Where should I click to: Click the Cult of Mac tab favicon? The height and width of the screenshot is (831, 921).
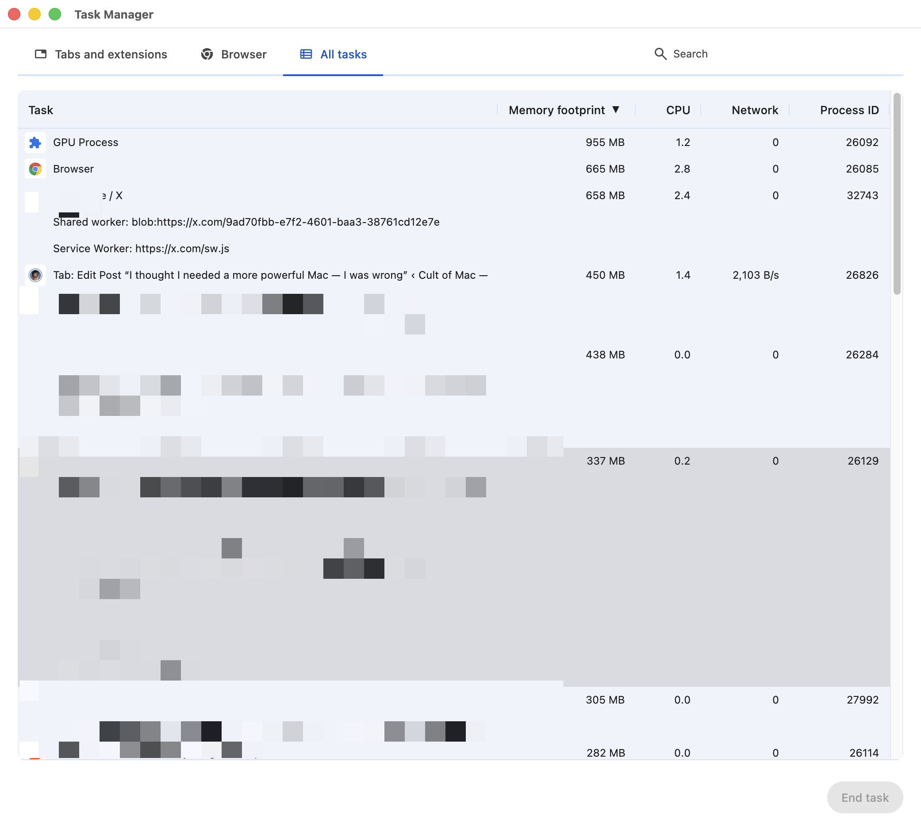[35, 275]
